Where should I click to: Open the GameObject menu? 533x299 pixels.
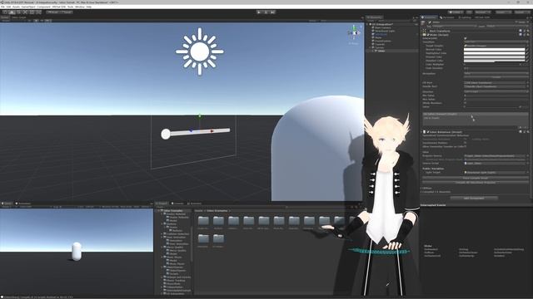[x=28, y=7]
